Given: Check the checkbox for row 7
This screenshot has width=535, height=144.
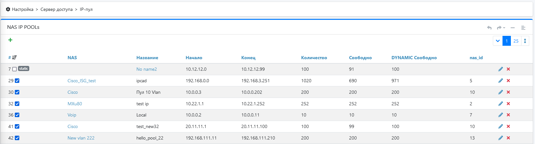Looking at the screenshot, I should click(14, 69).
